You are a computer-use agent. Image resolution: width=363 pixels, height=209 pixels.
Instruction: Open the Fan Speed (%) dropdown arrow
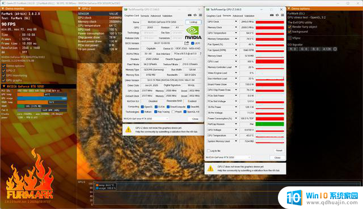(236, 44)
